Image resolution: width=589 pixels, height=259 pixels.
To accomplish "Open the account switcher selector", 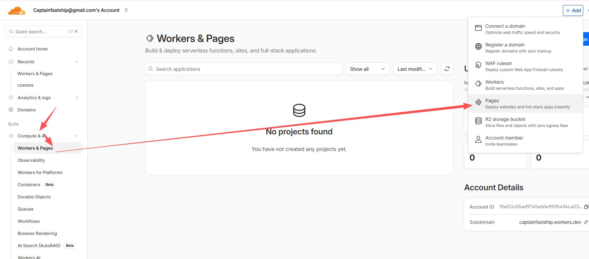I will point(126,10).
